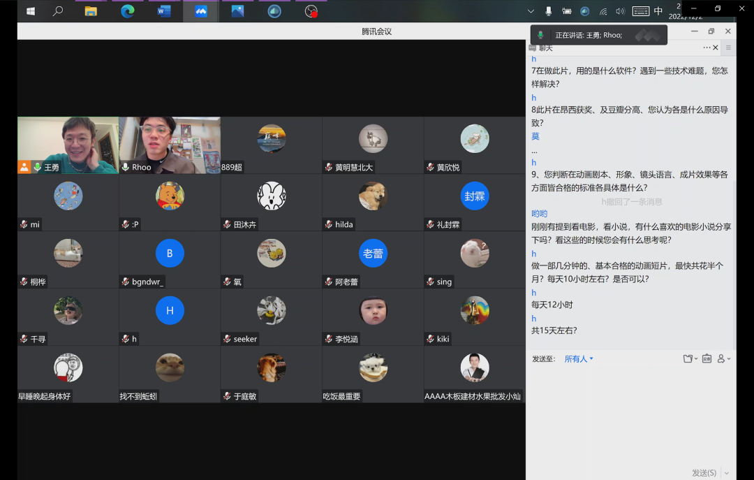
Task: Click blue 封霖 avatar circle
Action: coord(475,196)
